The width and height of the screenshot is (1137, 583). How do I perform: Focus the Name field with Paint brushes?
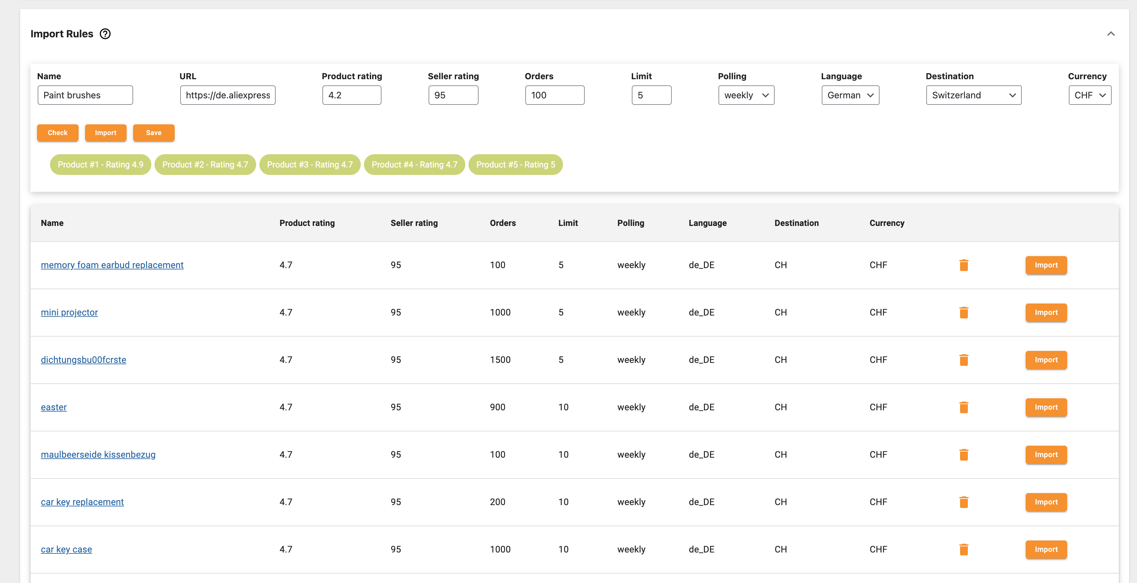pyautogui.click(x=85, y=95)
